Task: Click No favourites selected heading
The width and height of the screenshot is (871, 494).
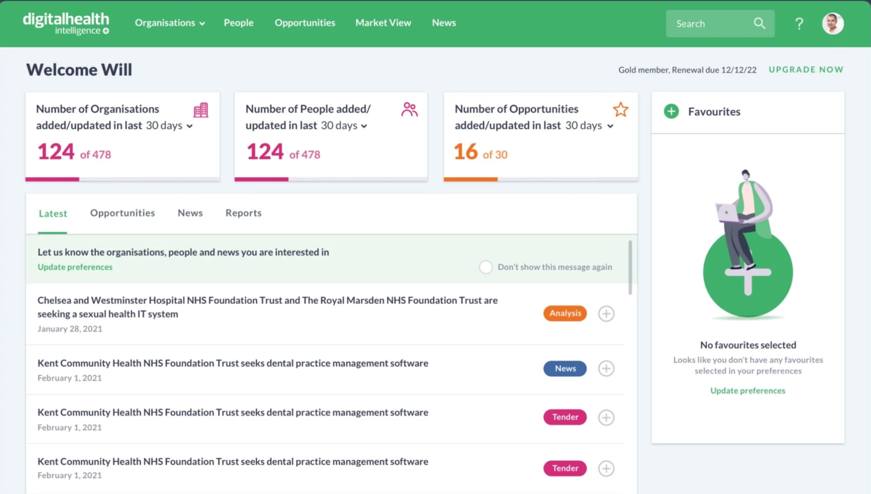Action: [748, 345]
